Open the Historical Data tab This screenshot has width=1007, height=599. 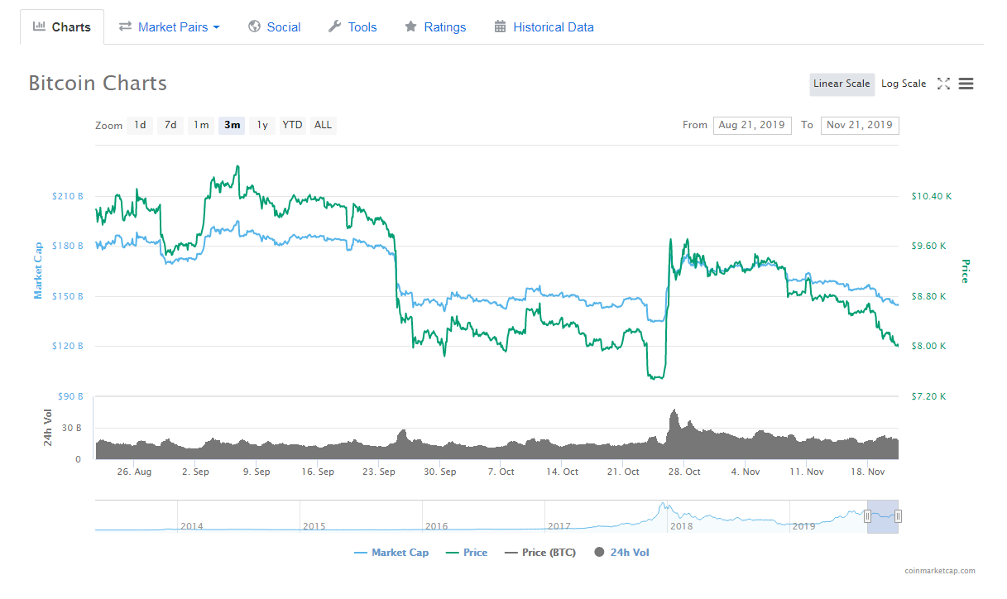coord(544,27)
